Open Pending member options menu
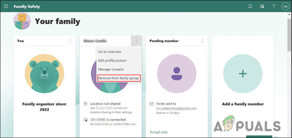Screen dimensions: 292x138 click(202, 41)
